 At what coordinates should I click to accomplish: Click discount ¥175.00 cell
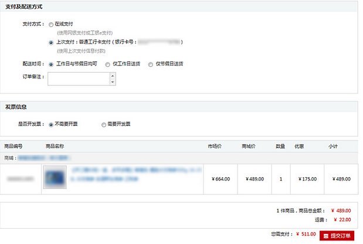point(307,179)
